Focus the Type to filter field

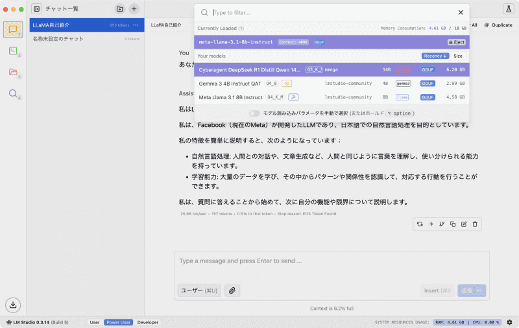333,12
